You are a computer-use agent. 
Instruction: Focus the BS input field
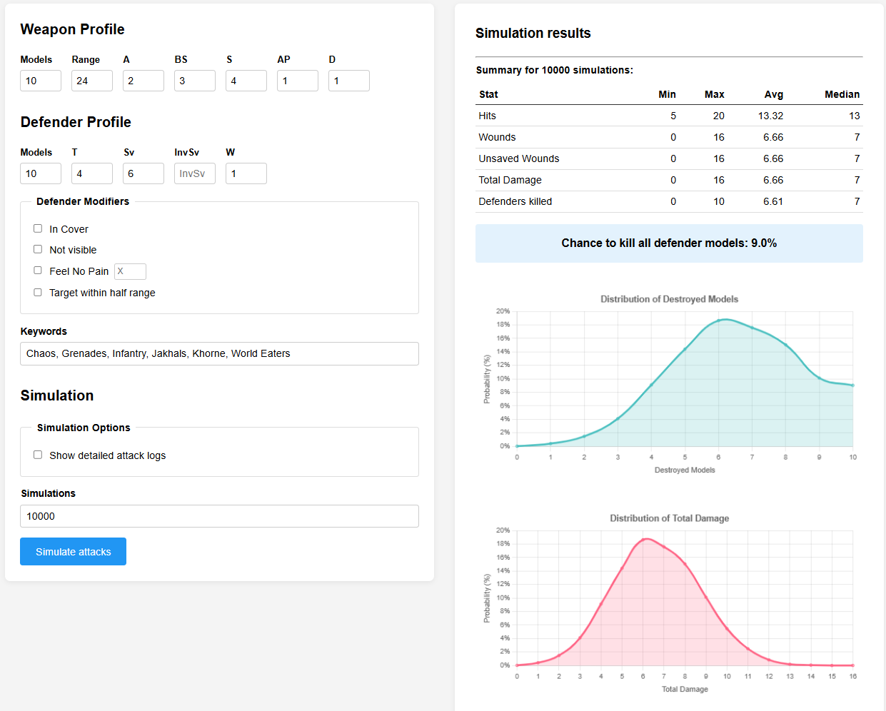[195, 81]
